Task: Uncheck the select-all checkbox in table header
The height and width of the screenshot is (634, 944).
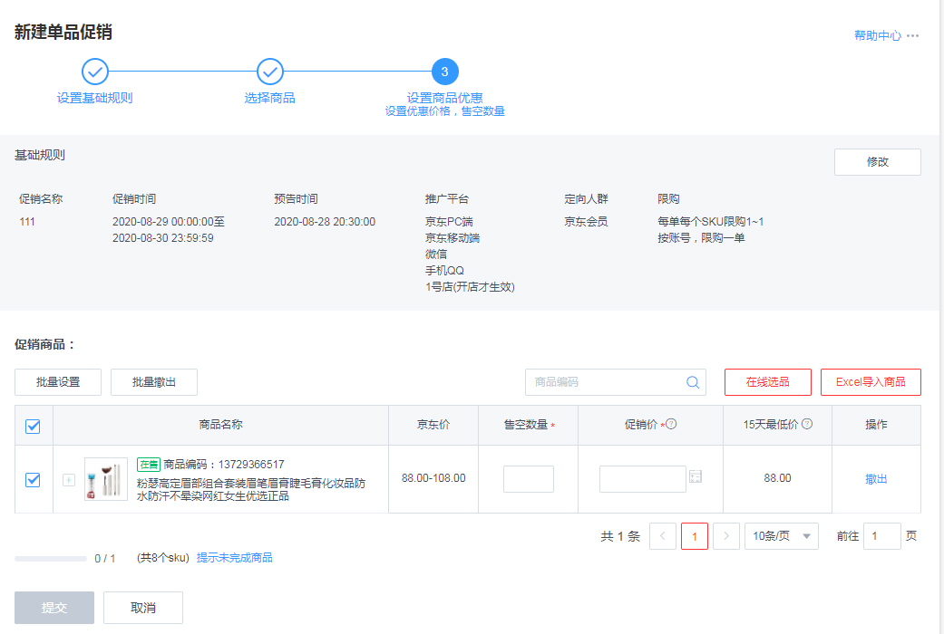Action: pyautogui.click(x=33, y=425)
